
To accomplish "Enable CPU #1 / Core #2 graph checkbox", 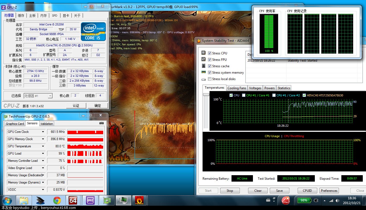I will (274, 95).
